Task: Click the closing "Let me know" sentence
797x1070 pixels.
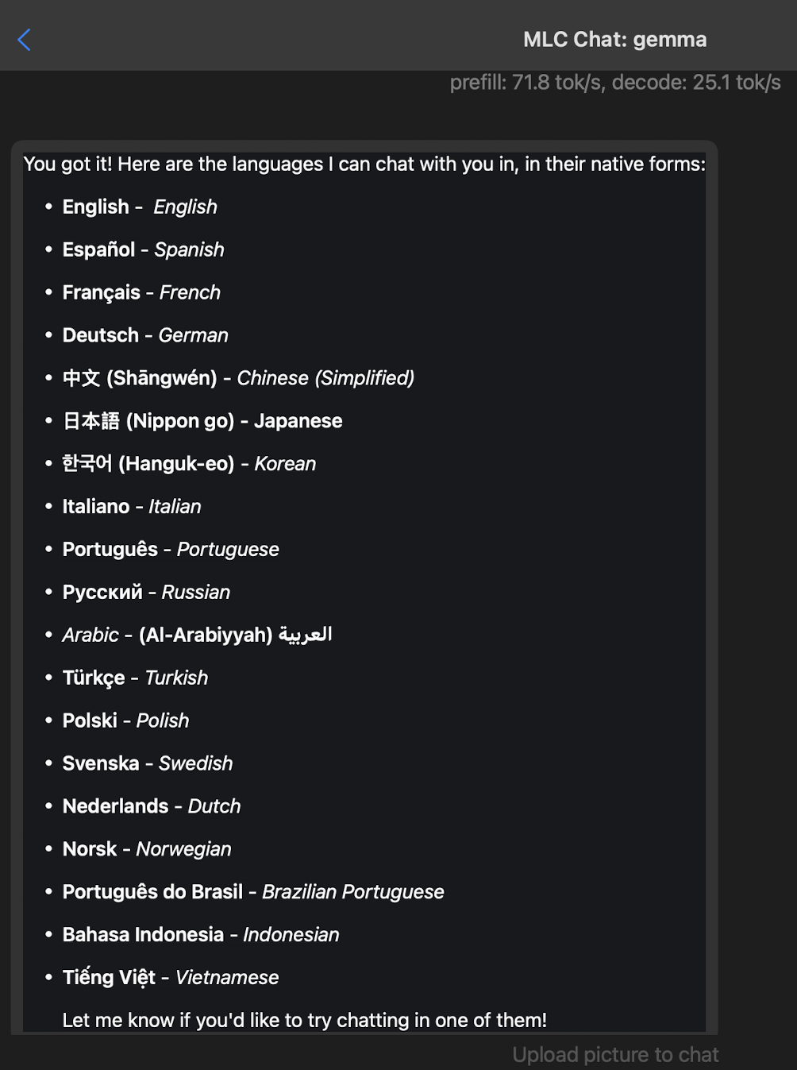Action: click(x=304, y=1020)
